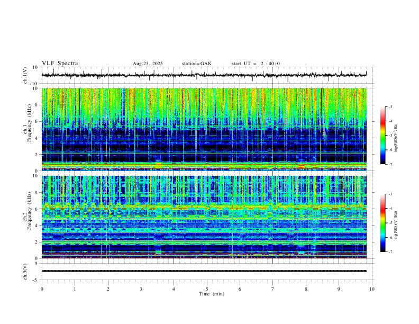Click time axis tick label "2"
Viewport: 419px width, 324px height.
click(108, 289)
